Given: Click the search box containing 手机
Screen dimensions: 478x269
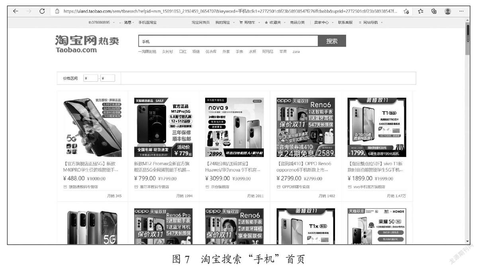Looking at the screenshot, I should coord(228,41).
